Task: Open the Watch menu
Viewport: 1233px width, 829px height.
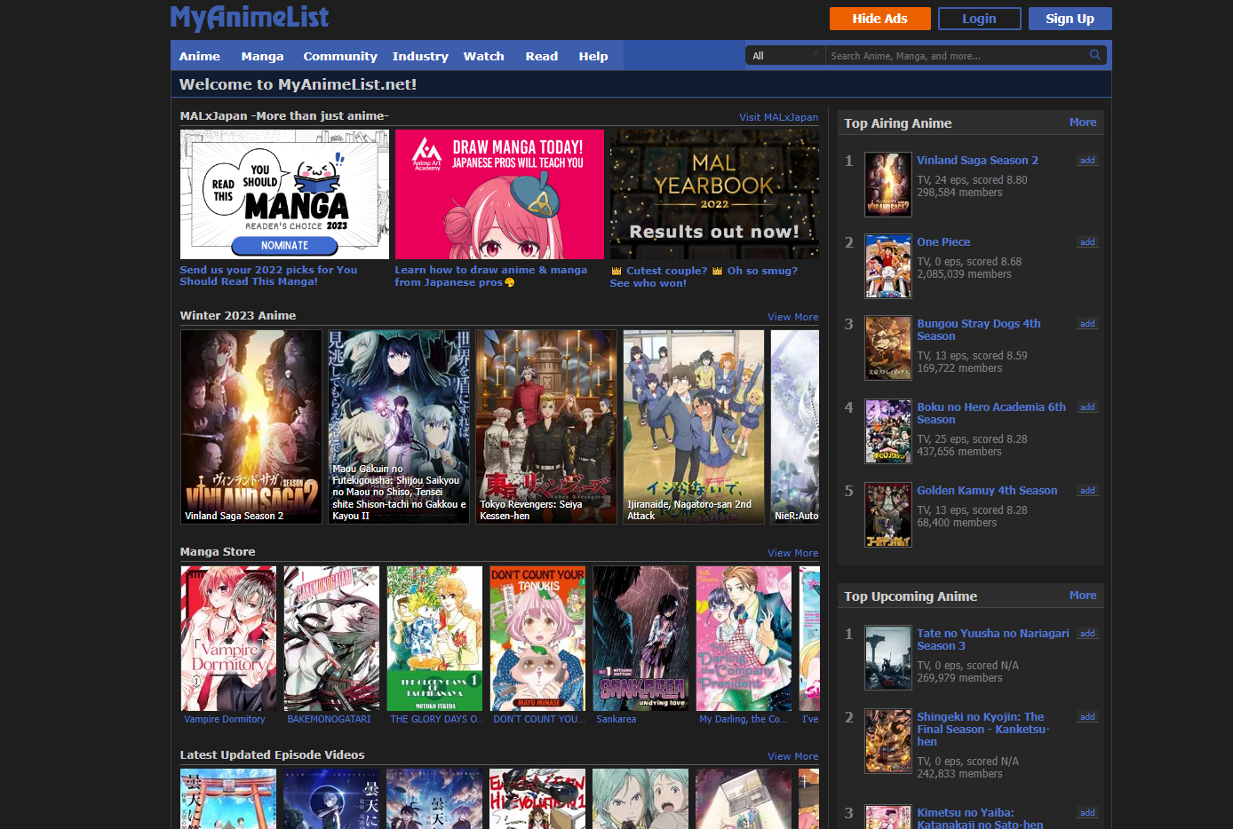Action: (x=483, y=56)
